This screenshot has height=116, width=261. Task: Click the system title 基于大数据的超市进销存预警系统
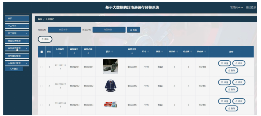pos(132,8)
